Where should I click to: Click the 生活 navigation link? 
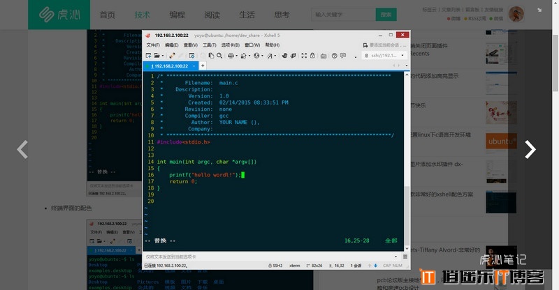[x=247, y=15]
